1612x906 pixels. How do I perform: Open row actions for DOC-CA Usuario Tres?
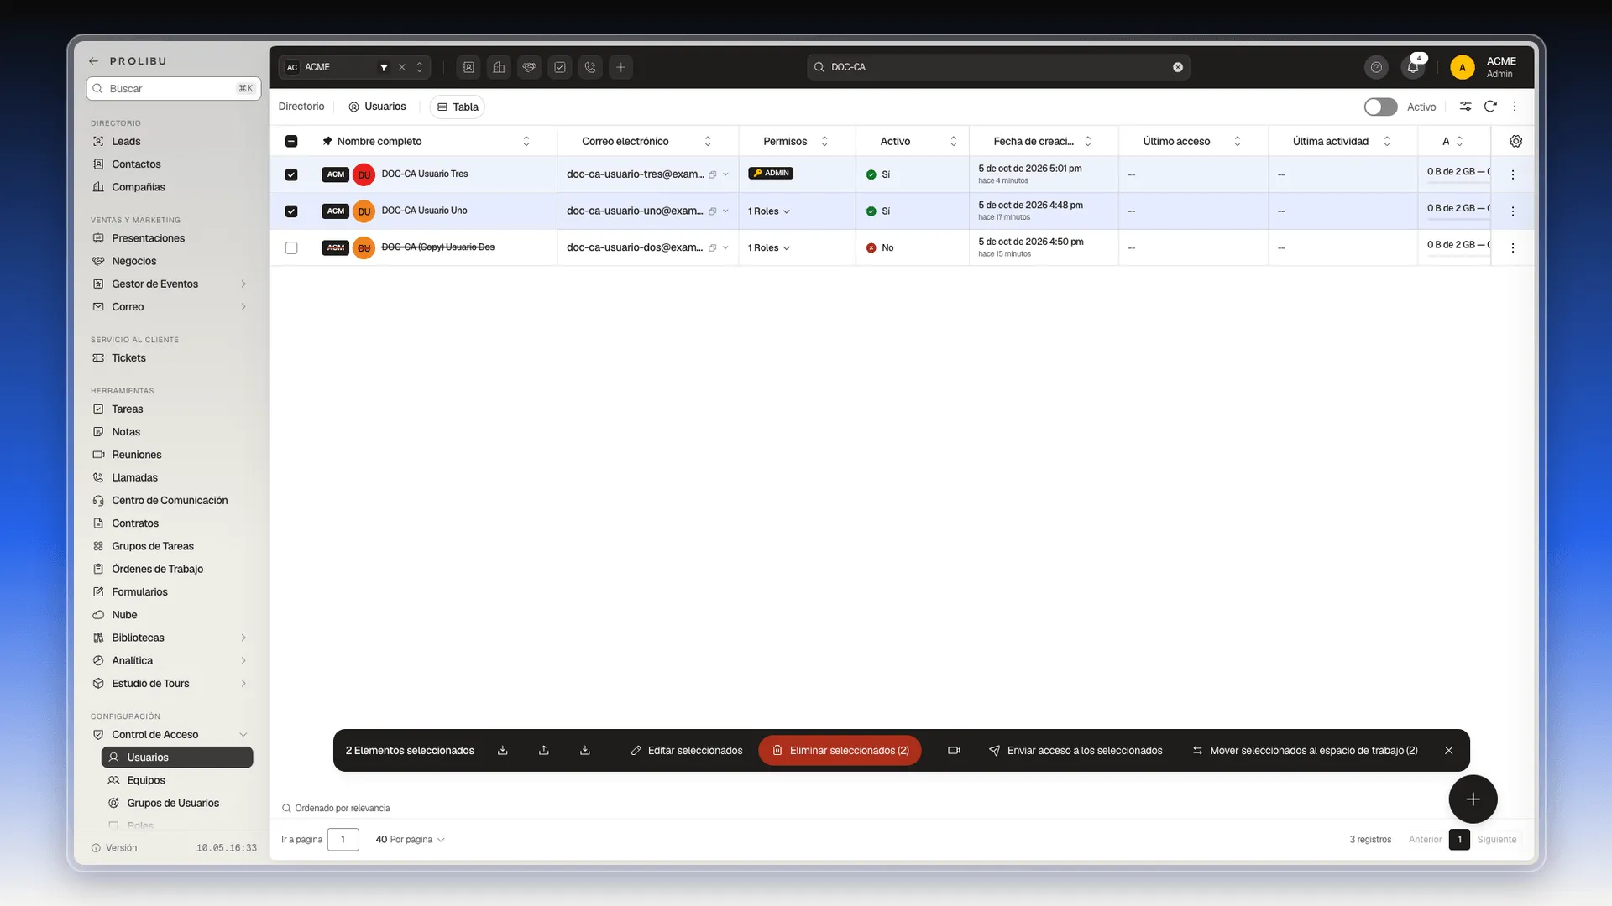click(1513, 174)
